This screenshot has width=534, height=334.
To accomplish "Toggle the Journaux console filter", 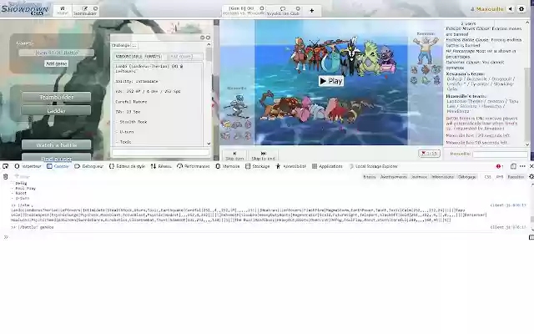I will (419, 177).
